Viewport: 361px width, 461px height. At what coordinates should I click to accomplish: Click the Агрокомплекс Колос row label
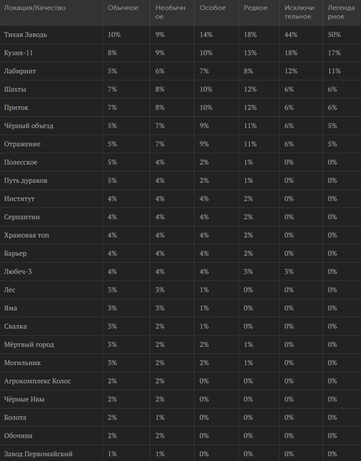[38, 381]
